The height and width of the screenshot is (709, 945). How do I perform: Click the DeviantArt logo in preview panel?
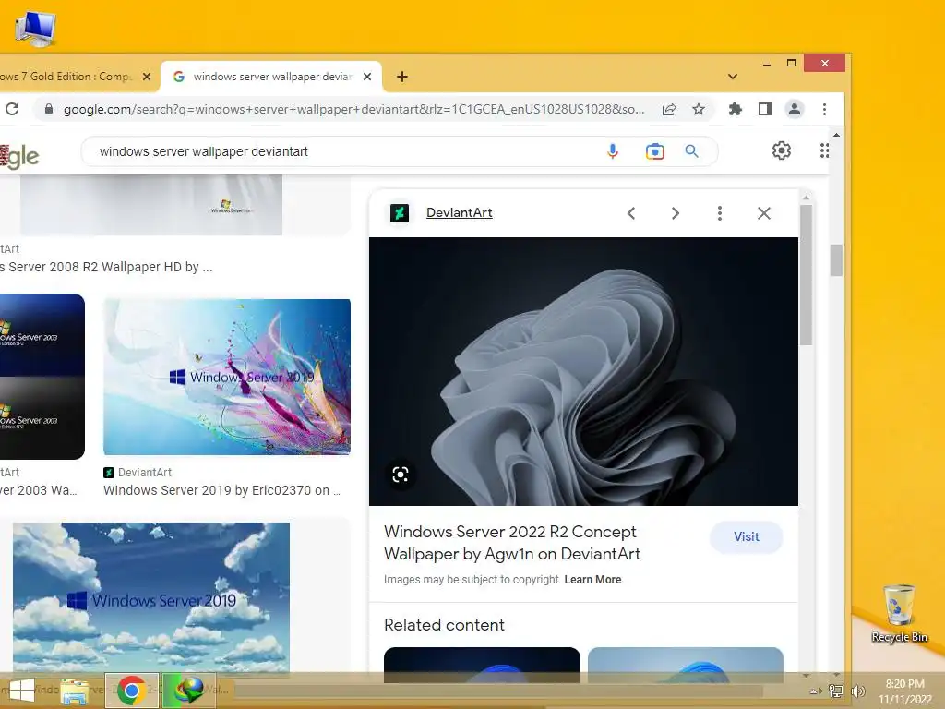pyautogui.click(x=400, y=213)
